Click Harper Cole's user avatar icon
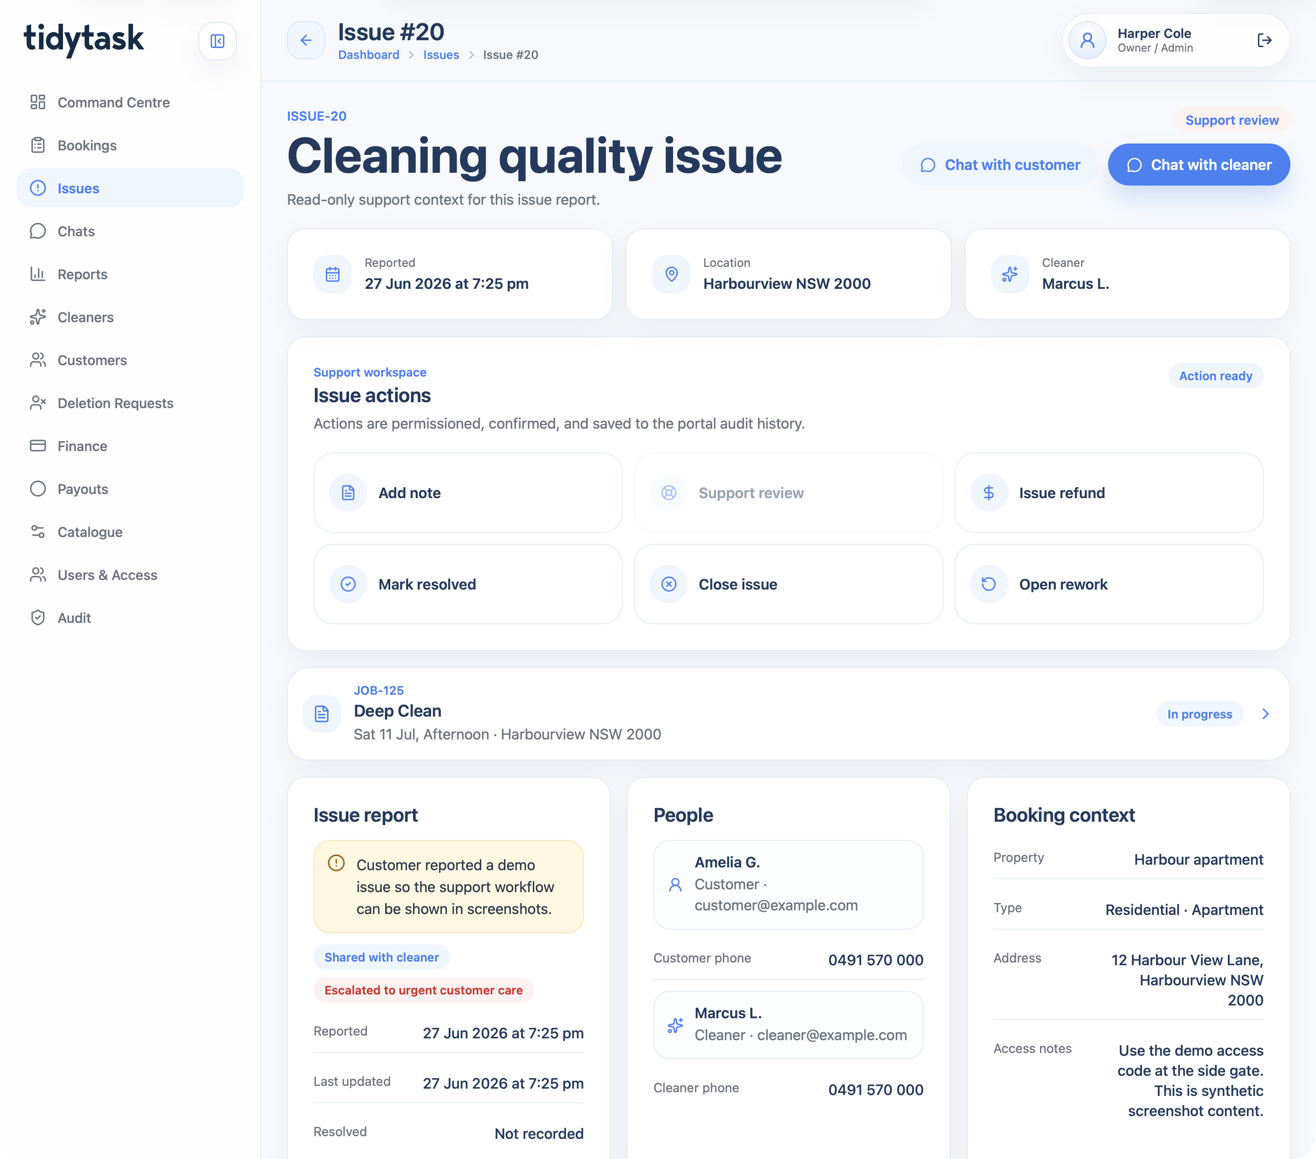Screen dimensions: 1316x1159 point(1087,41)
